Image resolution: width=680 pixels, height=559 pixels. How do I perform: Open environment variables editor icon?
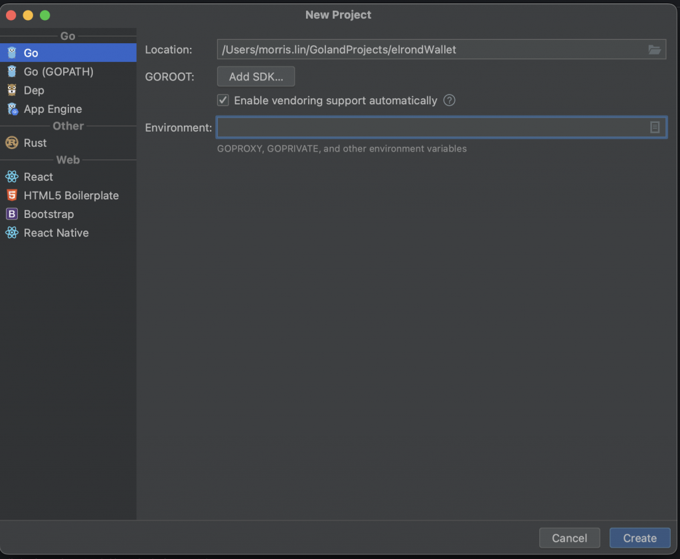coord(655,127)
